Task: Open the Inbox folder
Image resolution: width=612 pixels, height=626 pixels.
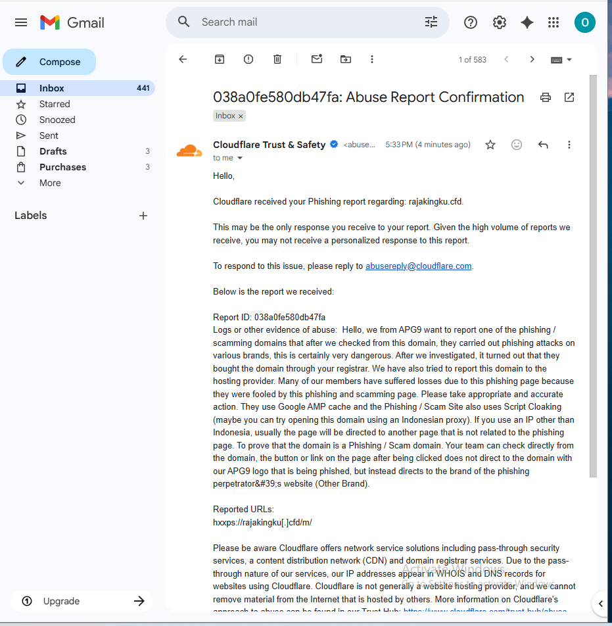Action: click(78, 88)
